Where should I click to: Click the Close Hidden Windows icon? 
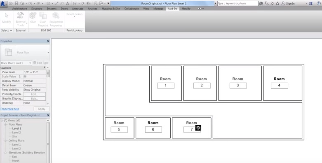[x=96, y=3]
